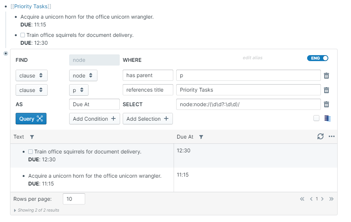
Task: Check the squirrels task checkbox in results
Action: coord(31,152)
